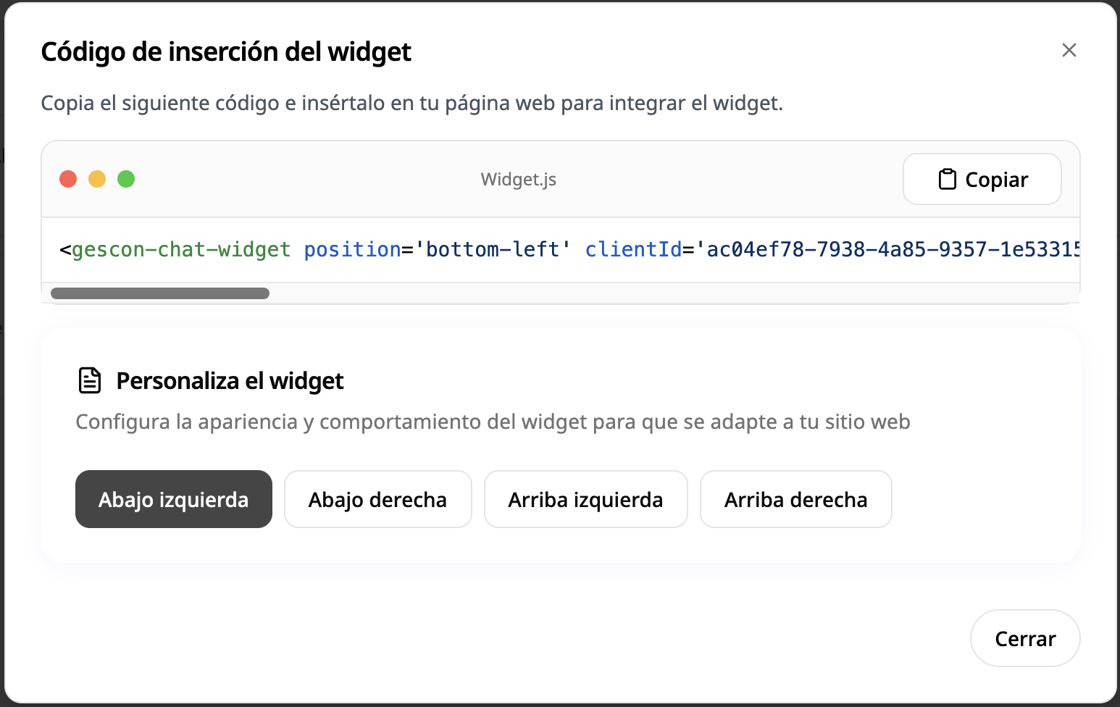Select the Abajo izquierda position option
Image resolution: width=1120 pixels, height=707 pixels.
coord(173,499)
